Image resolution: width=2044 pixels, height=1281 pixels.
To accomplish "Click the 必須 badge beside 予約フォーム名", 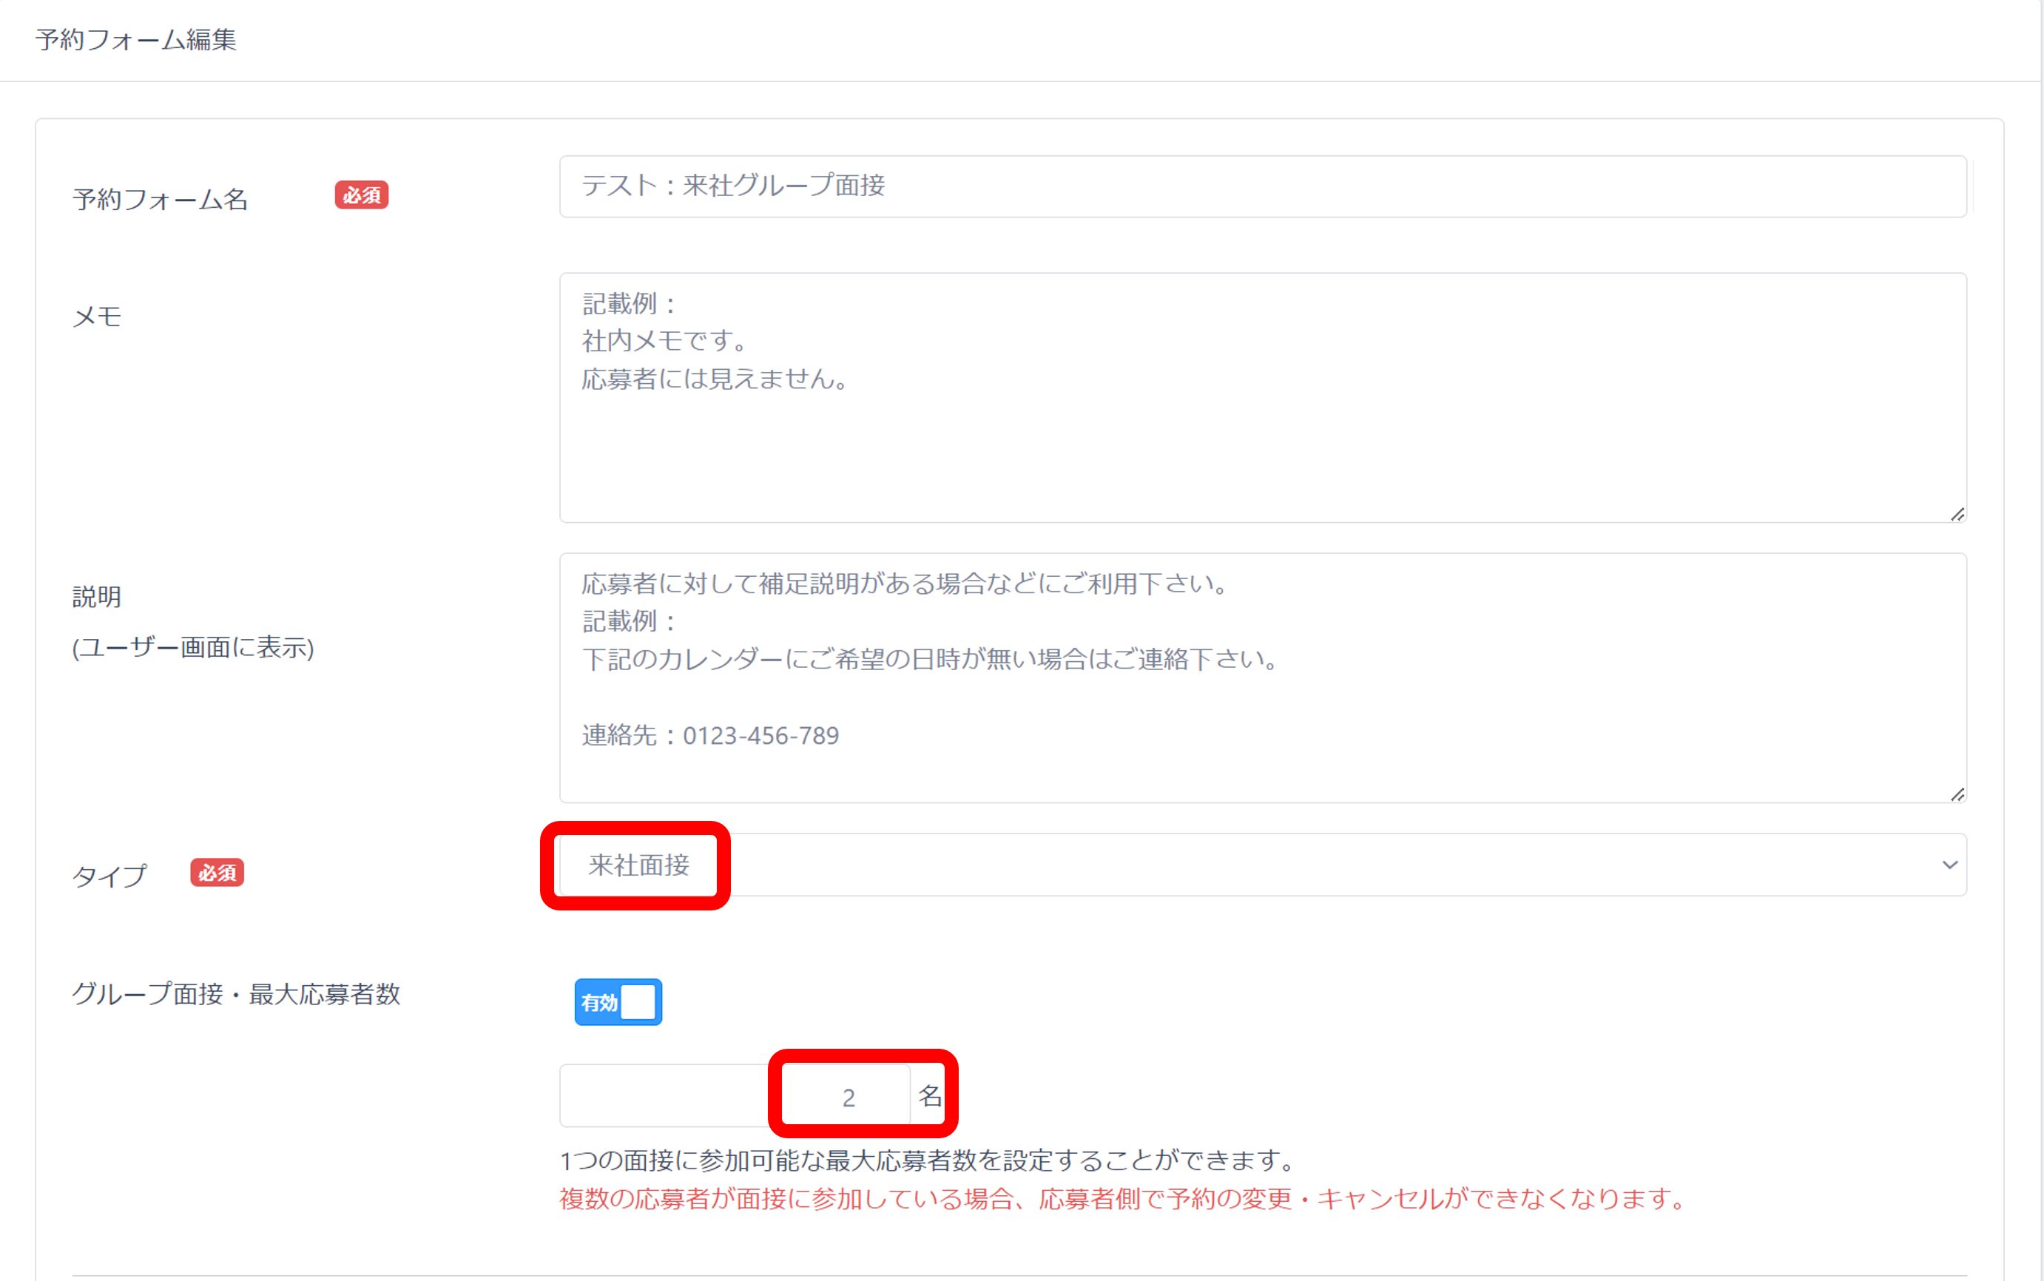I will point(361,196).
